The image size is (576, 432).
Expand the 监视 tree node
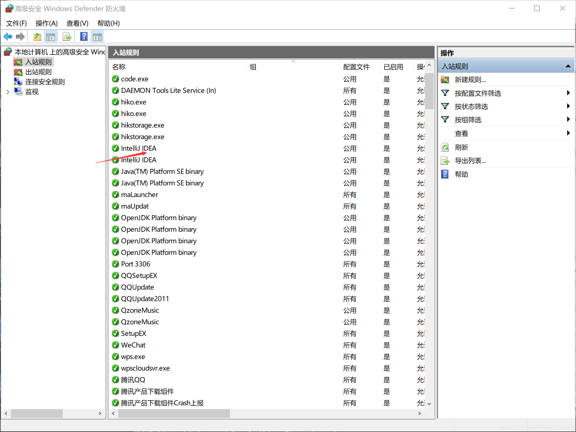tap(8, 92)
